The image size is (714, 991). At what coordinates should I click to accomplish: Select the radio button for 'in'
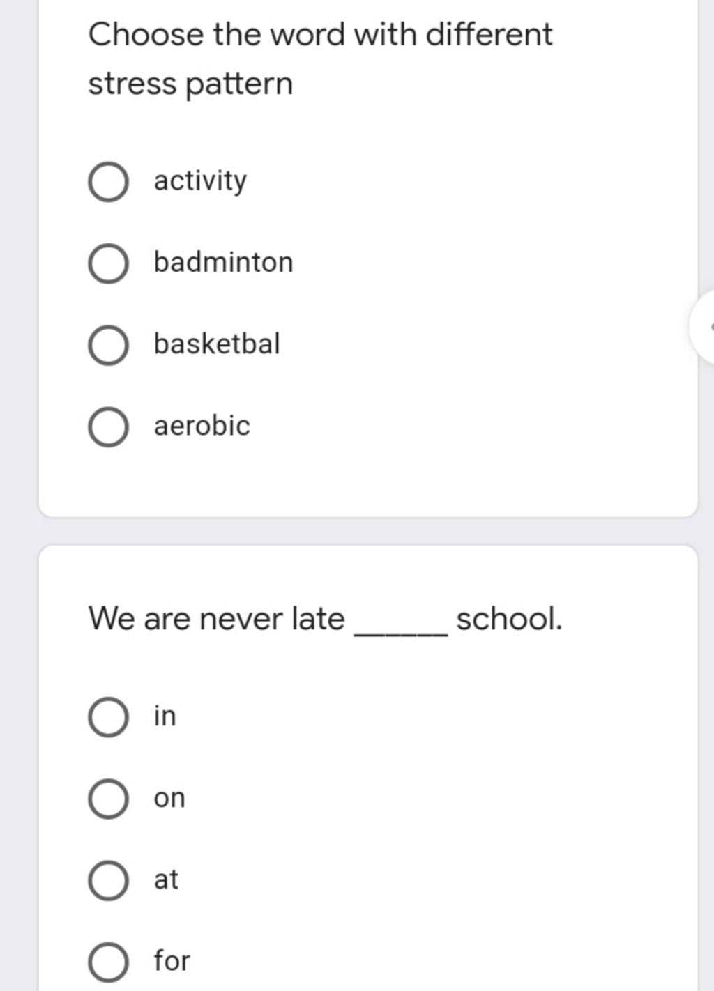(x=108, y=717)
